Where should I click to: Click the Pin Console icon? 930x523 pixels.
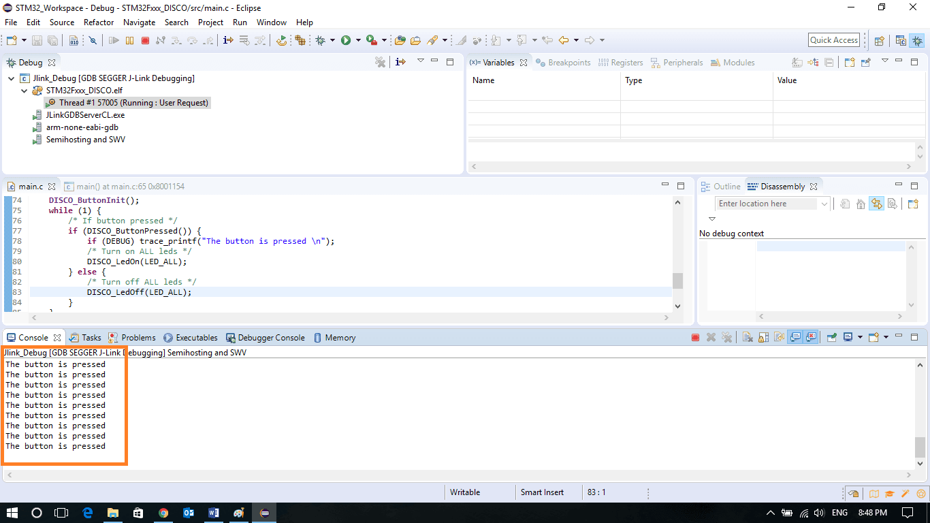(x=831, y=337)
